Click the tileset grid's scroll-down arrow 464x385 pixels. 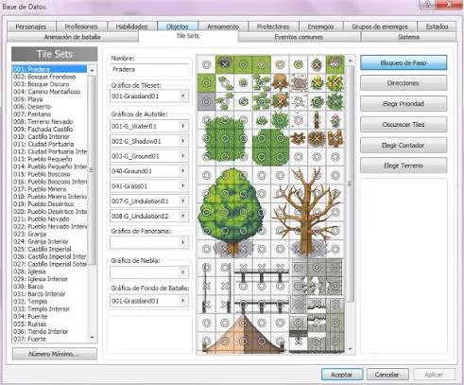[350, 349]
